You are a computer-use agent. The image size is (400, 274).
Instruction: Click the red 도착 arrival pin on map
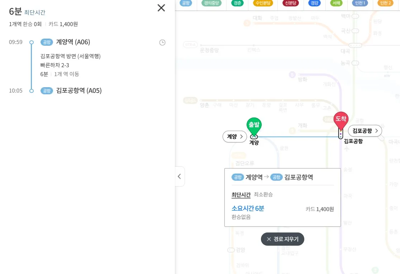pyautogui.click(x=341, y=120)
